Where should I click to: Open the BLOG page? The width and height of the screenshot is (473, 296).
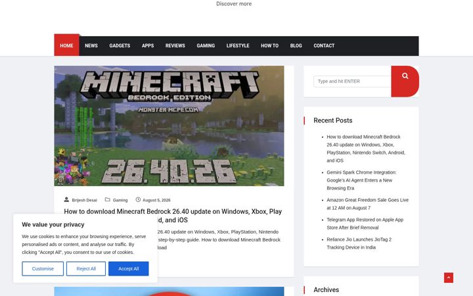296,45
